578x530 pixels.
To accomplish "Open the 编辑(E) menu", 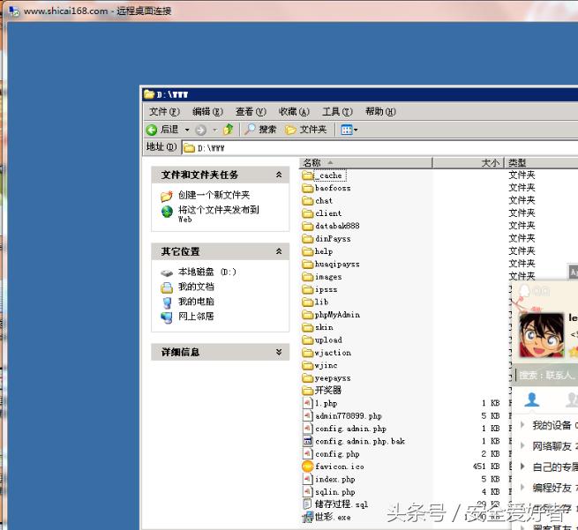I will 207,111.
